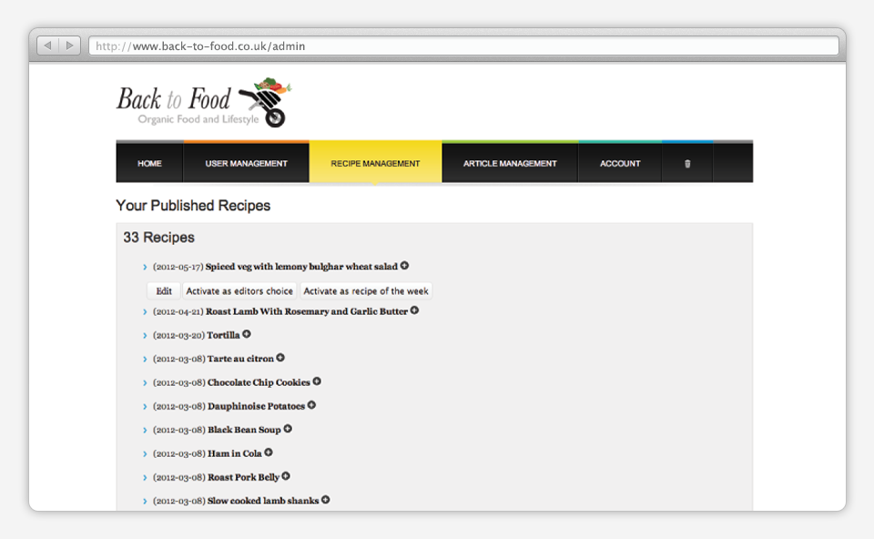This screenshot has height=539, width=874.
Task: Expand chevron for Black Bean Soup row
Action: [145, 431]
